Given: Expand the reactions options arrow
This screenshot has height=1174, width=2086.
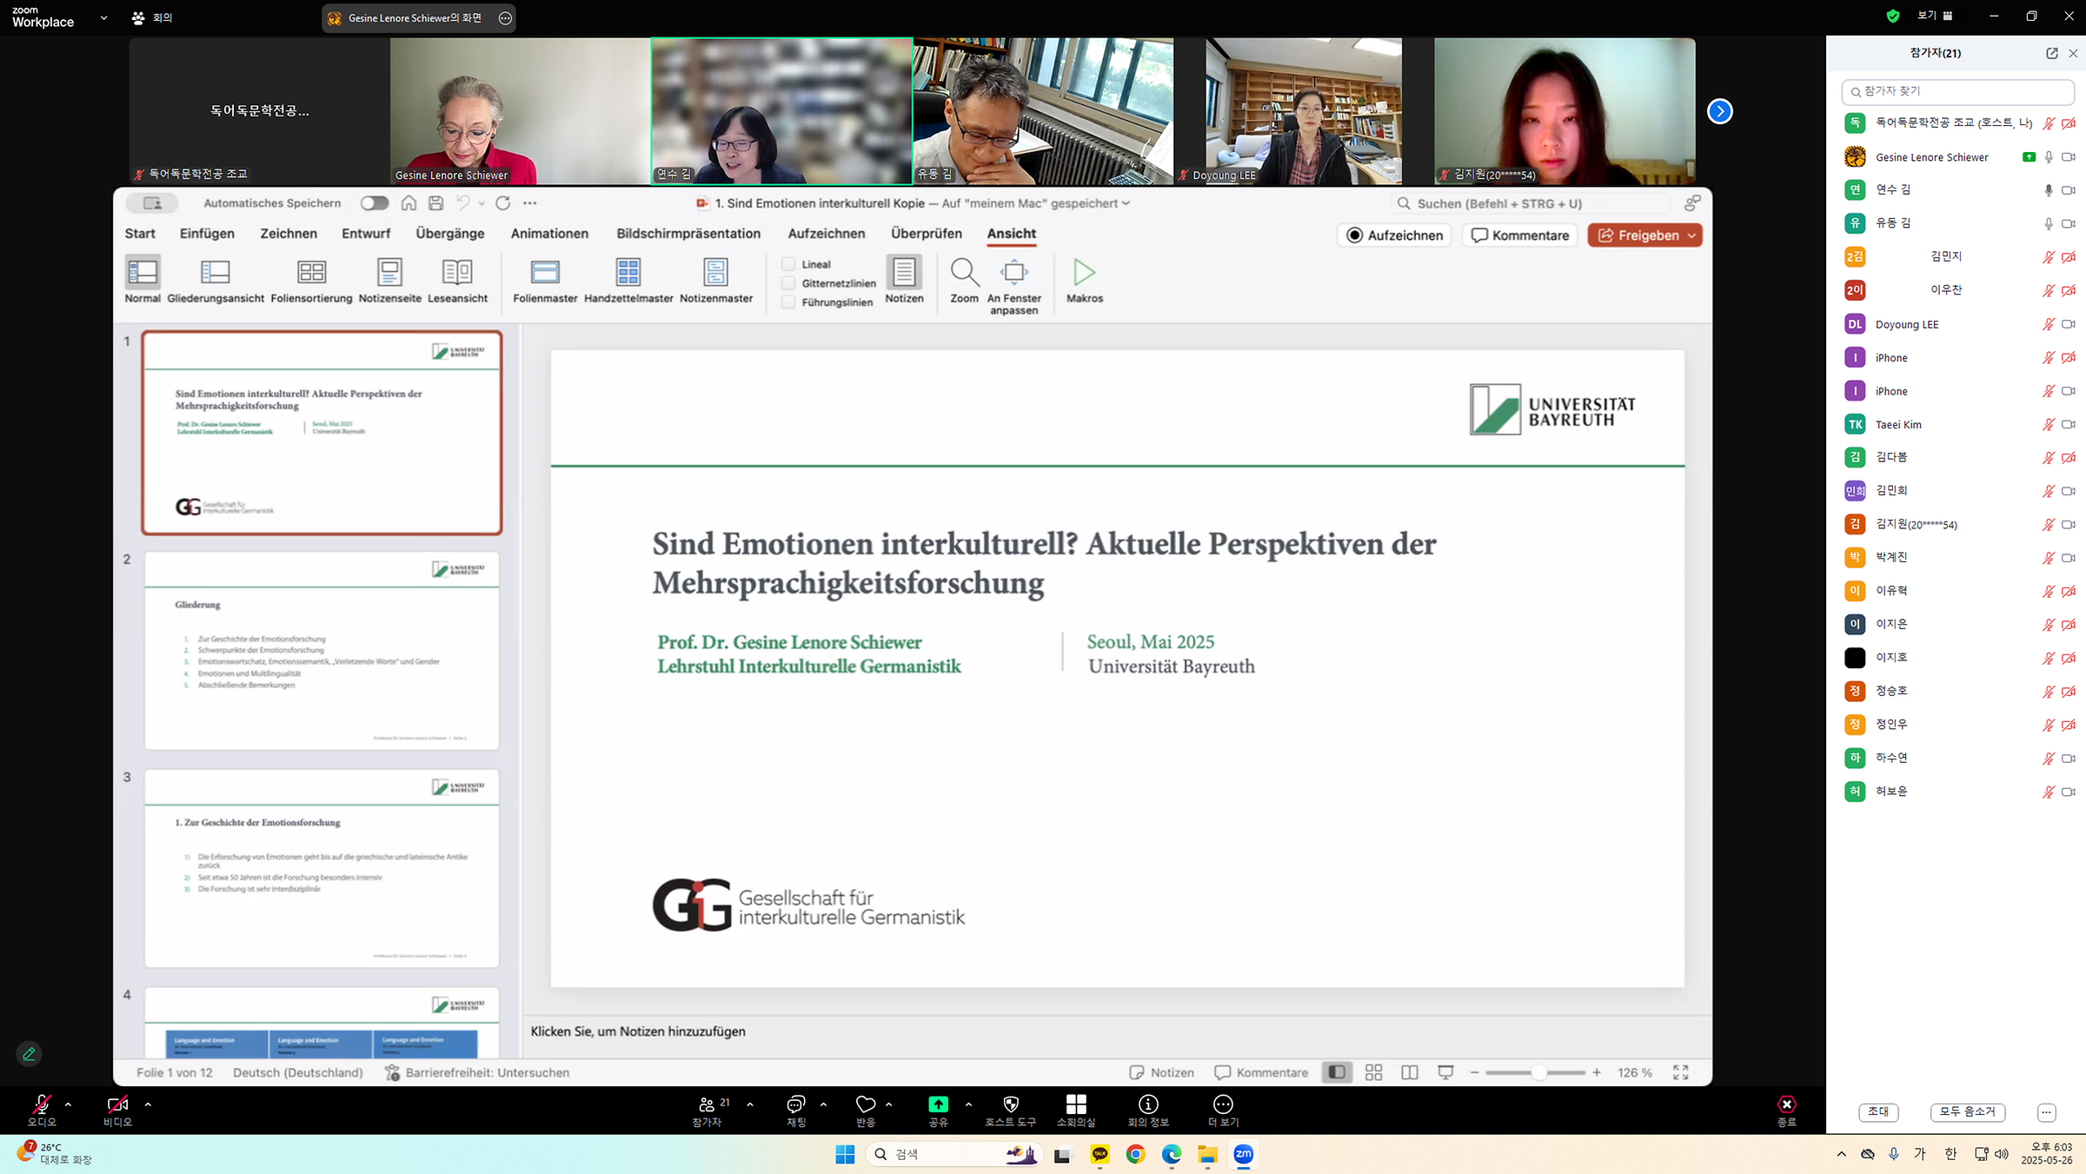Looking at the screenshot, I should [888, 1104].
